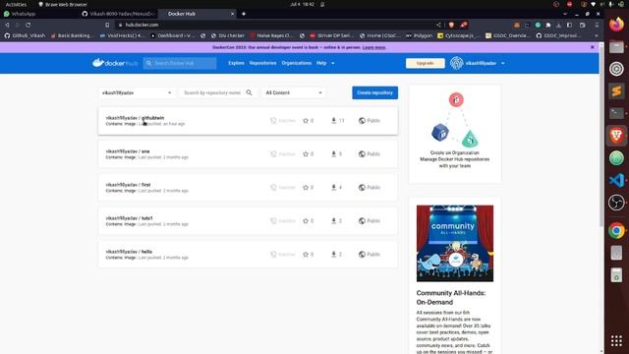Image resolution: width=629 pixels, height=354 pixels.
Task: Click star icon on githubtwin repository row
Action: 306,120
